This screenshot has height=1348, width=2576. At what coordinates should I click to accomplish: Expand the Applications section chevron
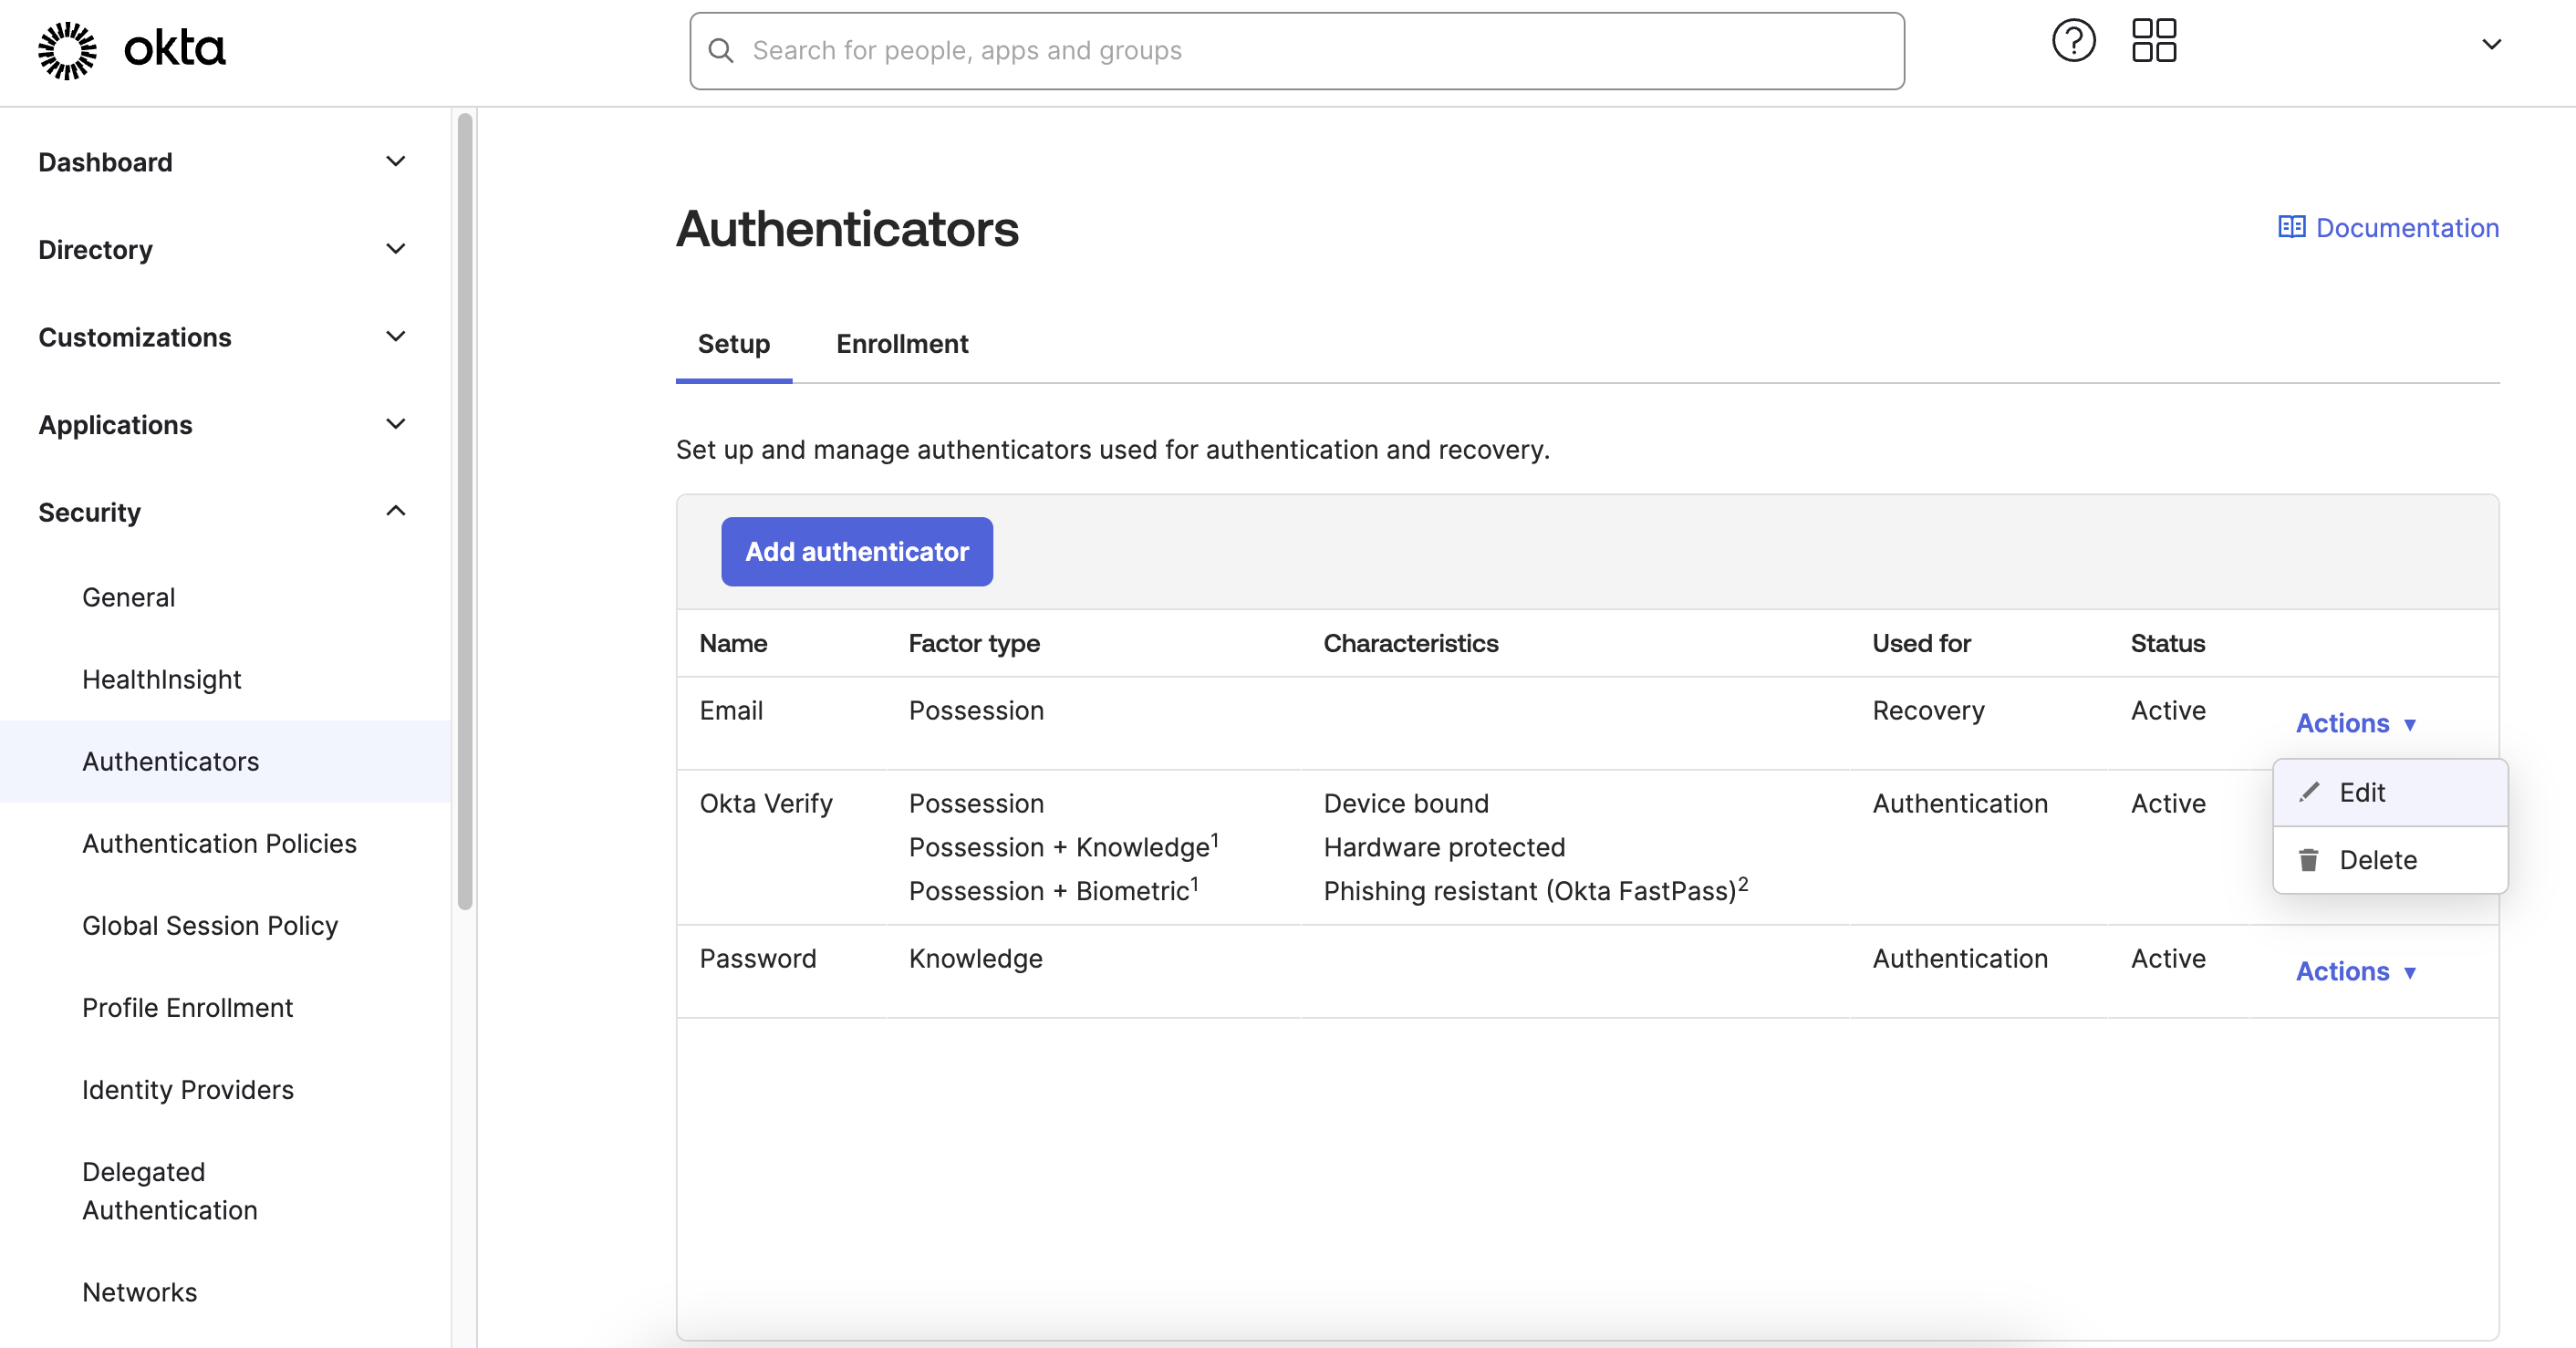(x=396, y=424)
